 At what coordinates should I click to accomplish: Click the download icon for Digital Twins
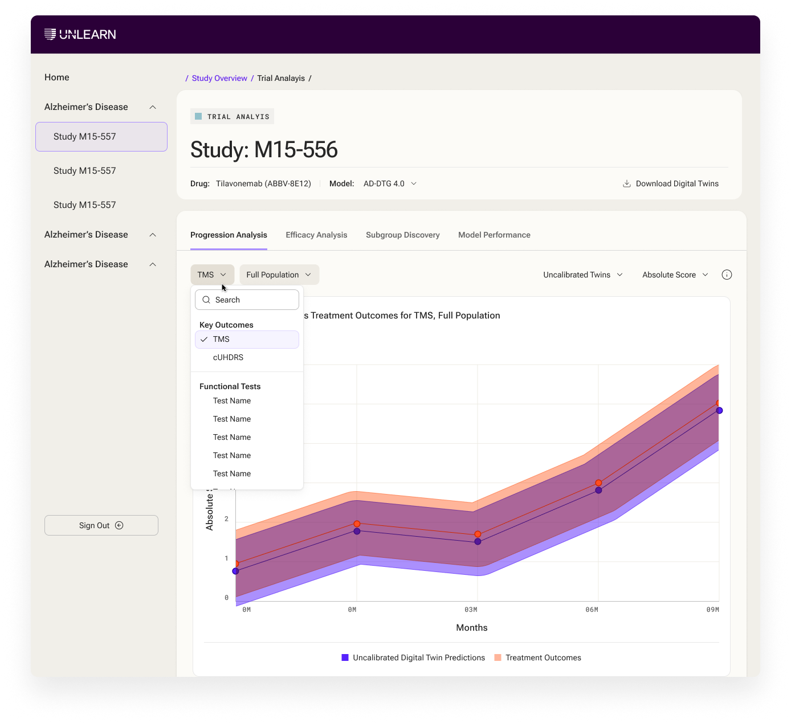click(x=626, y=183)
